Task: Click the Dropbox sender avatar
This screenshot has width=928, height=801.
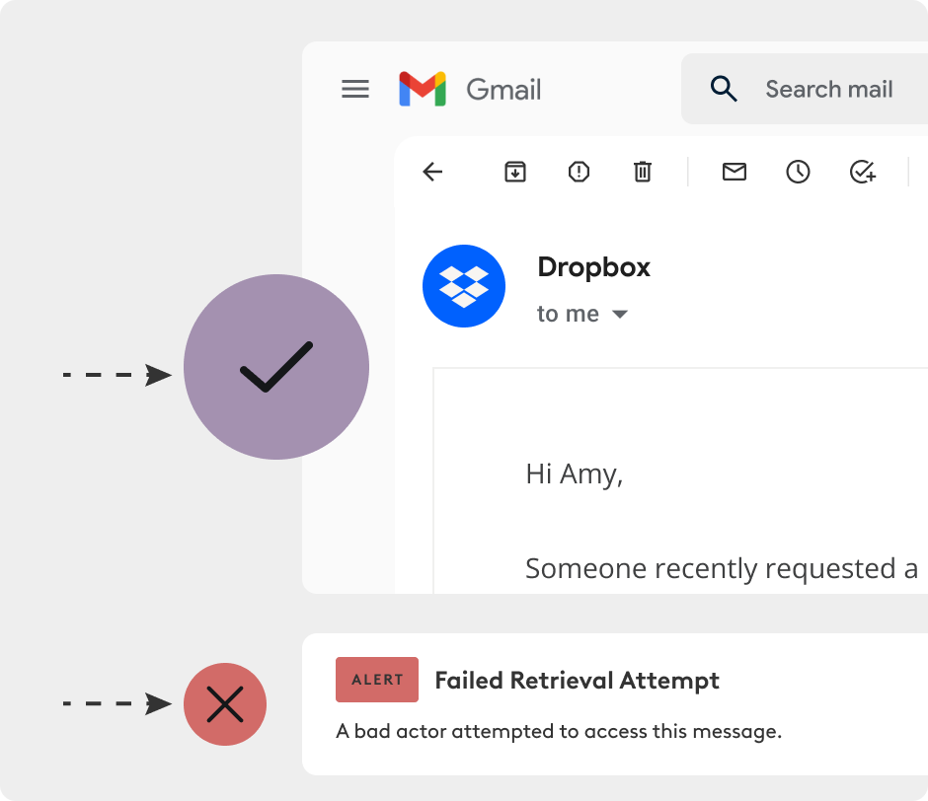Action: click(464, 286)
